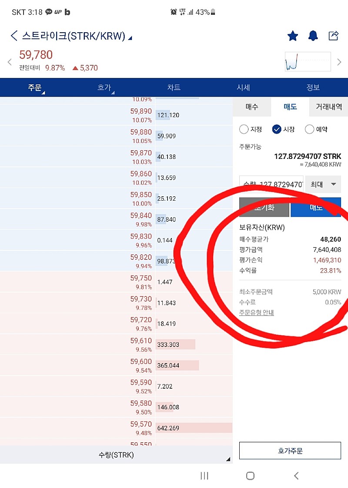Select bid price 59,750

click(x=141, y=278)
